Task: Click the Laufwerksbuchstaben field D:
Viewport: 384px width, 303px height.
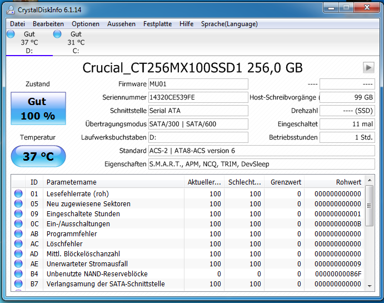Action: (198, 137)
